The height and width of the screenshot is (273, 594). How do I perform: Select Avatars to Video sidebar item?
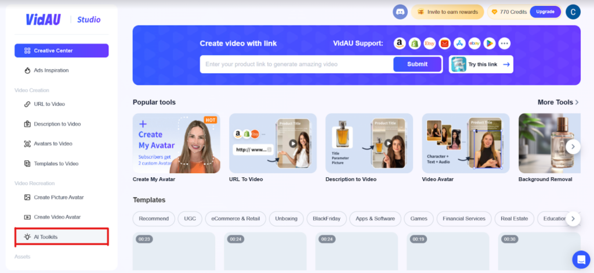coord(61,143)
